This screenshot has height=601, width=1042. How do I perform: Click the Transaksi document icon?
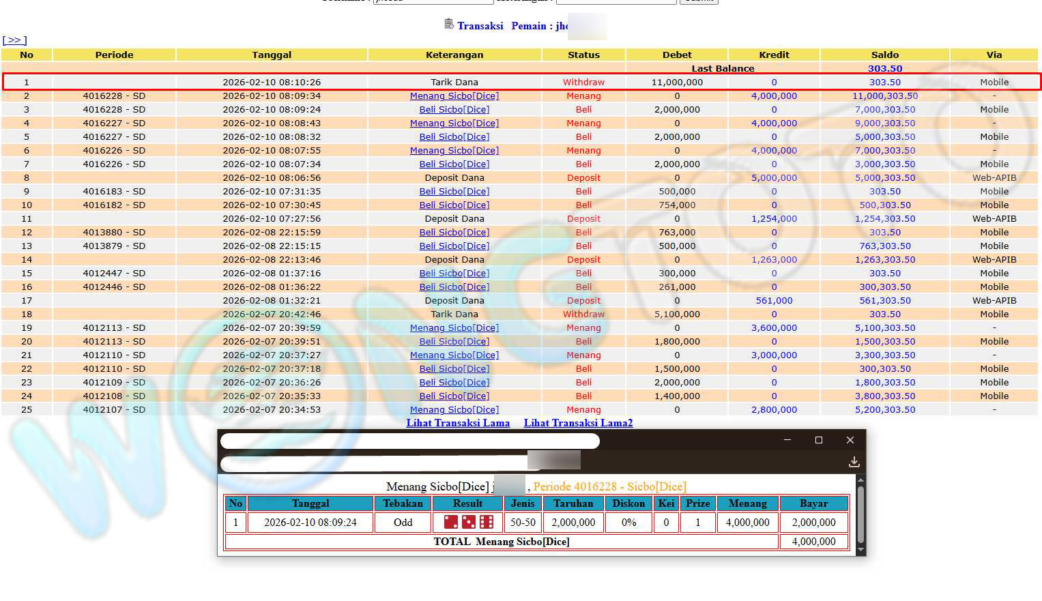point(448,25)
